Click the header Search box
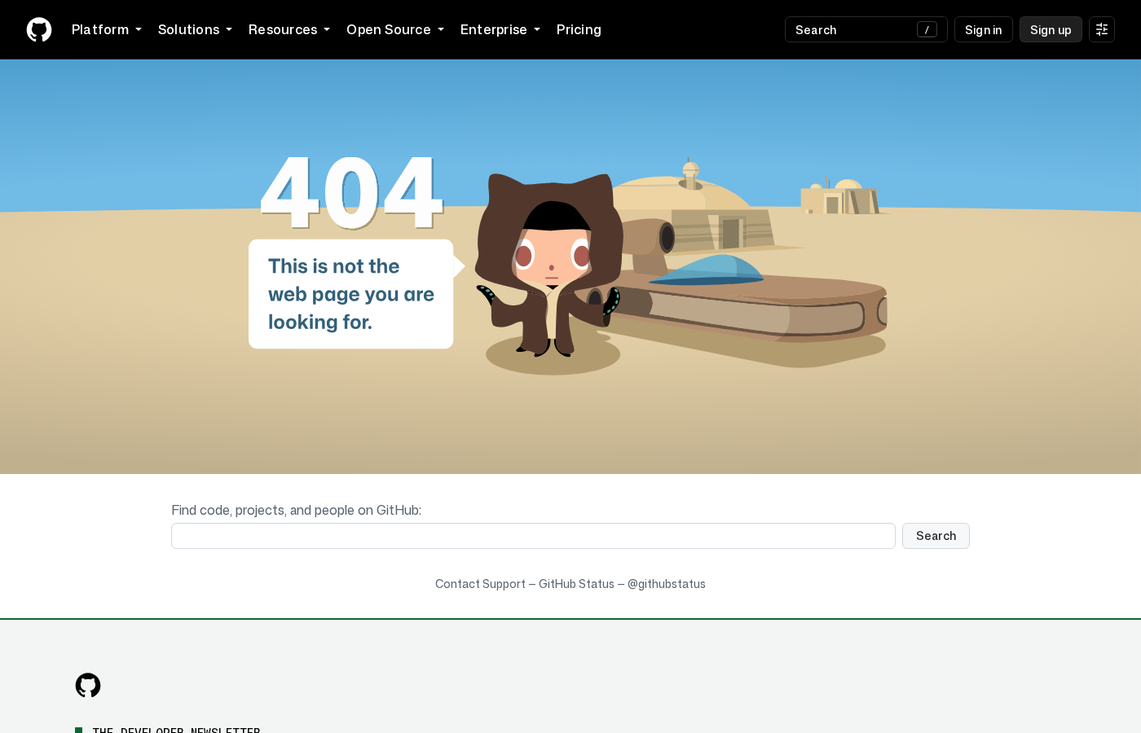The image size is (1141, 733). (x=866, y=29)
